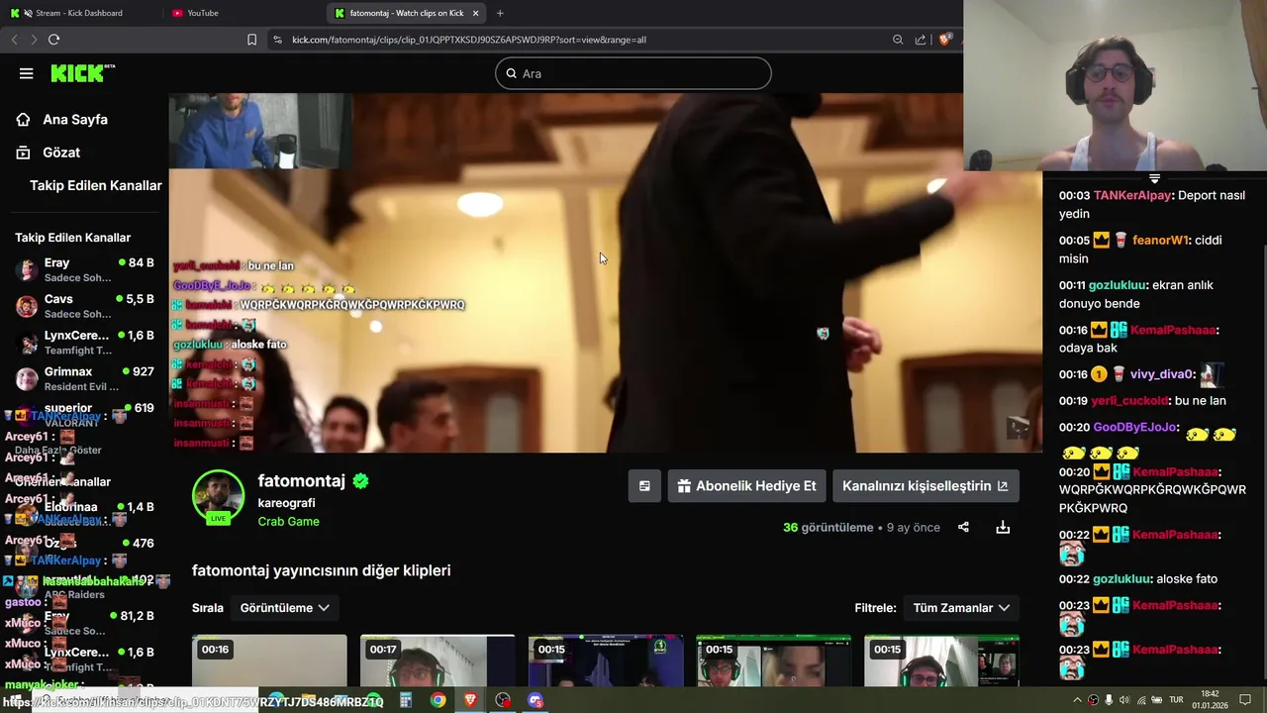Click the drag handle above chat overlay
The width and height of the screenshot is (1267, 713).
tap(1154, 179)
